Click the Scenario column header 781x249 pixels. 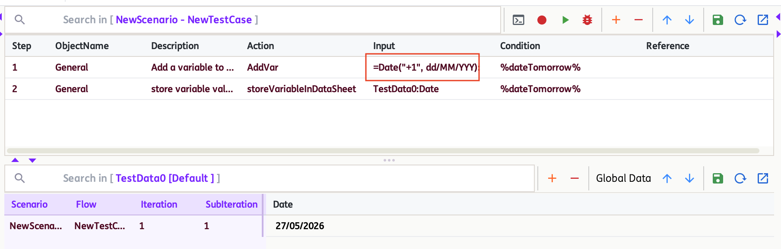[x=29, y=205]
